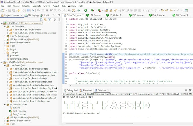The image size is (193, 126).
Task: Minimize the Project Explorer view
Action: pyautogui.click(x=54, y=15)
